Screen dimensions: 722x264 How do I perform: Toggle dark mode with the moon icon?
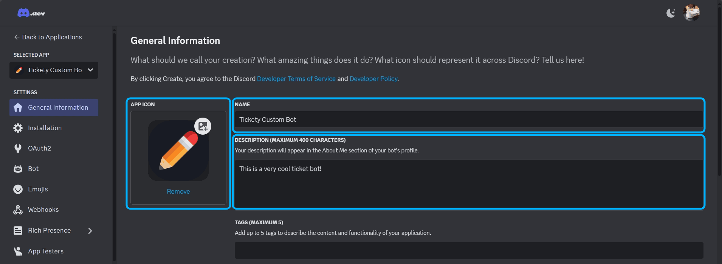tap(671, 12)
